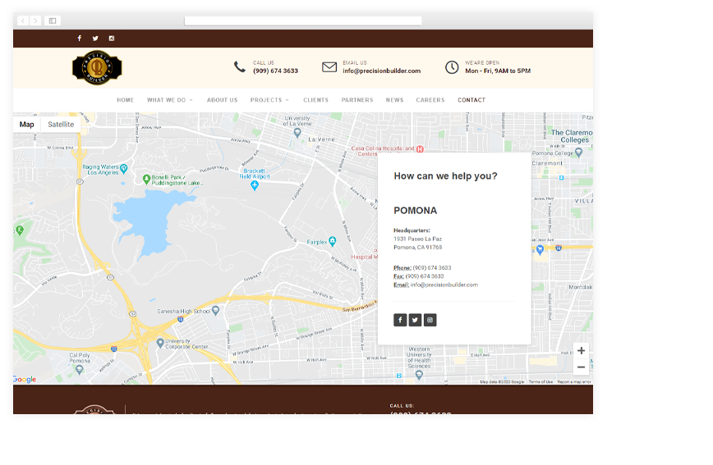
Task: Toggle the browser sidebar panel icon
Action: click(53, 21)
